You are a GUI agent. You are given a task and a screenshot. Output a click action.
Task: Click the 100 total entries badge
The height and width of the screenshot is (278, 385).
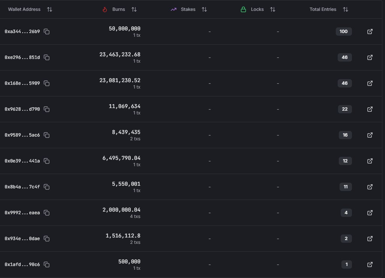point(344,32)
